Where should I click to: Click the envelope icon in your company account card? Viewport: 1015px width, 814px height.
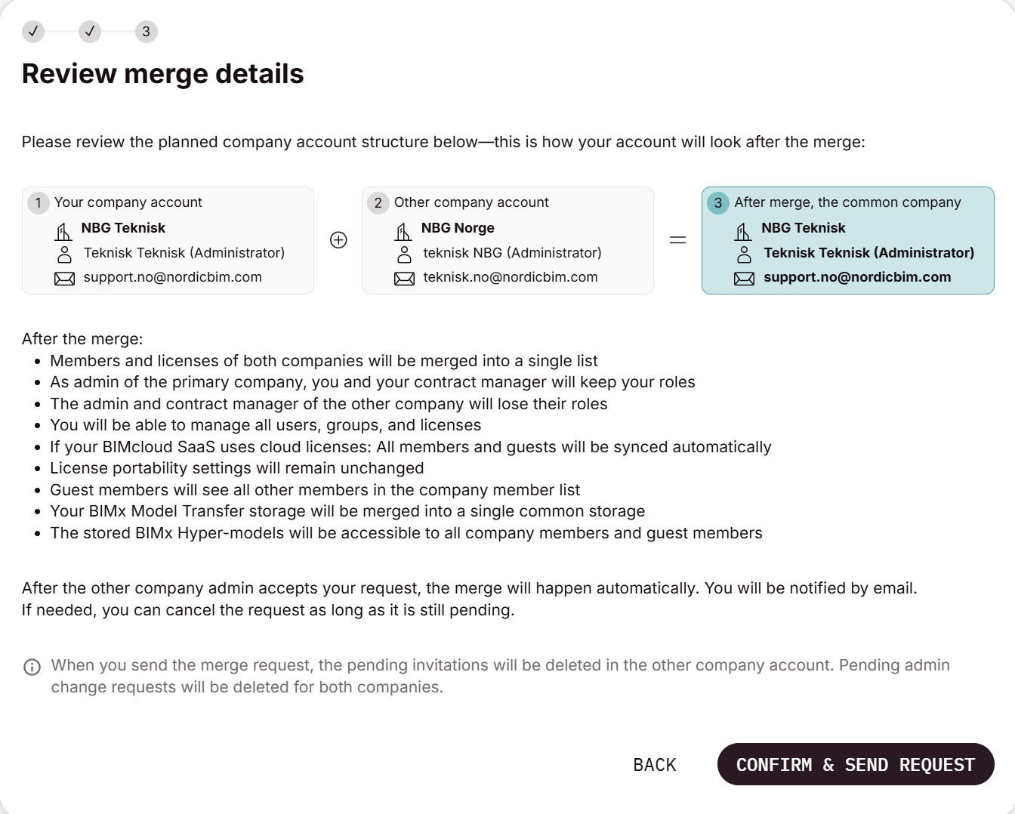tap(65, 279)
